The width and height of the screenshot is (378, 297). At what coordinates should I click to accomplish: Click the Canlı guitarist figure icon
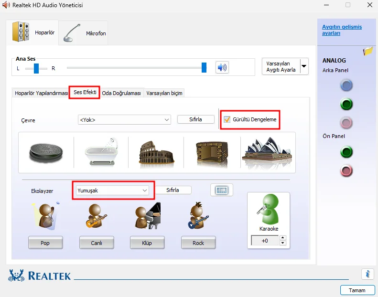(96, 216)
